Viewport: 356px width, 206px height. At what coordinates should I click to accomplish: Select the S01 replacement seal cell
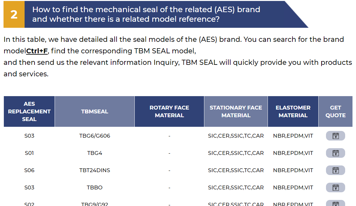click(29, 153)
